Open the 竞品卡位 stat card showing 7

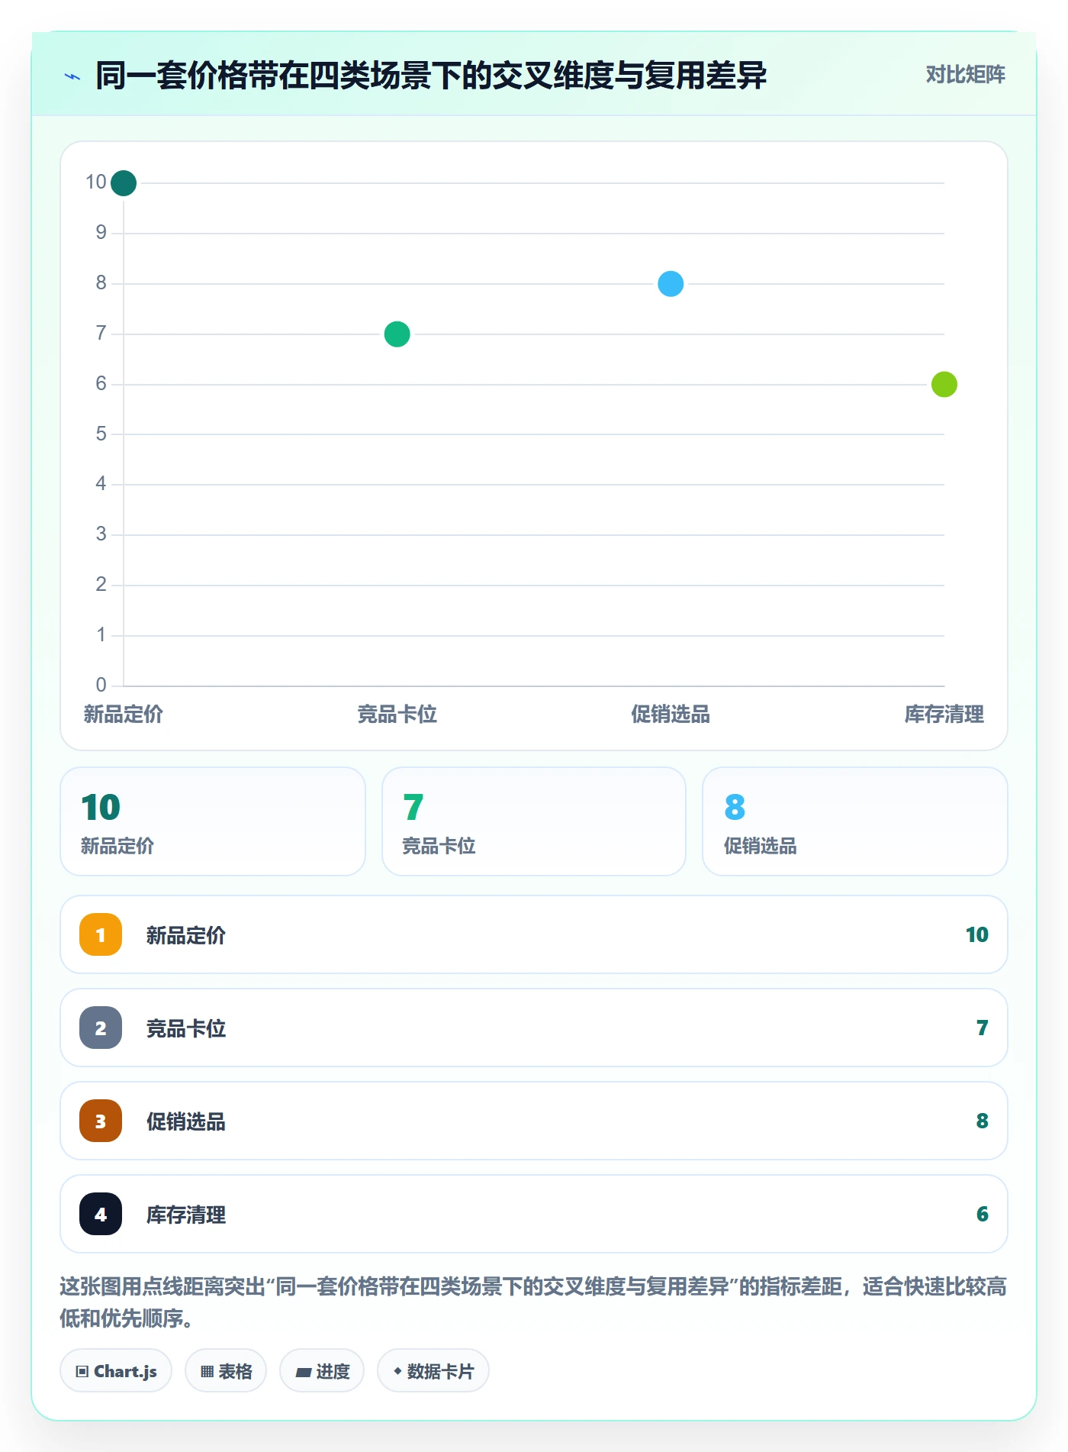(534, 821)
